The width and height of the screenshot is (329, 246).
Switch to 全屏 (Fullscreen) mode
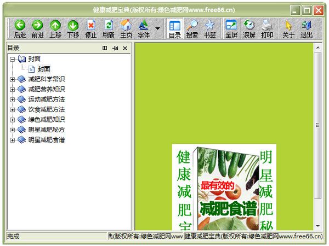[x=231, y=29]
